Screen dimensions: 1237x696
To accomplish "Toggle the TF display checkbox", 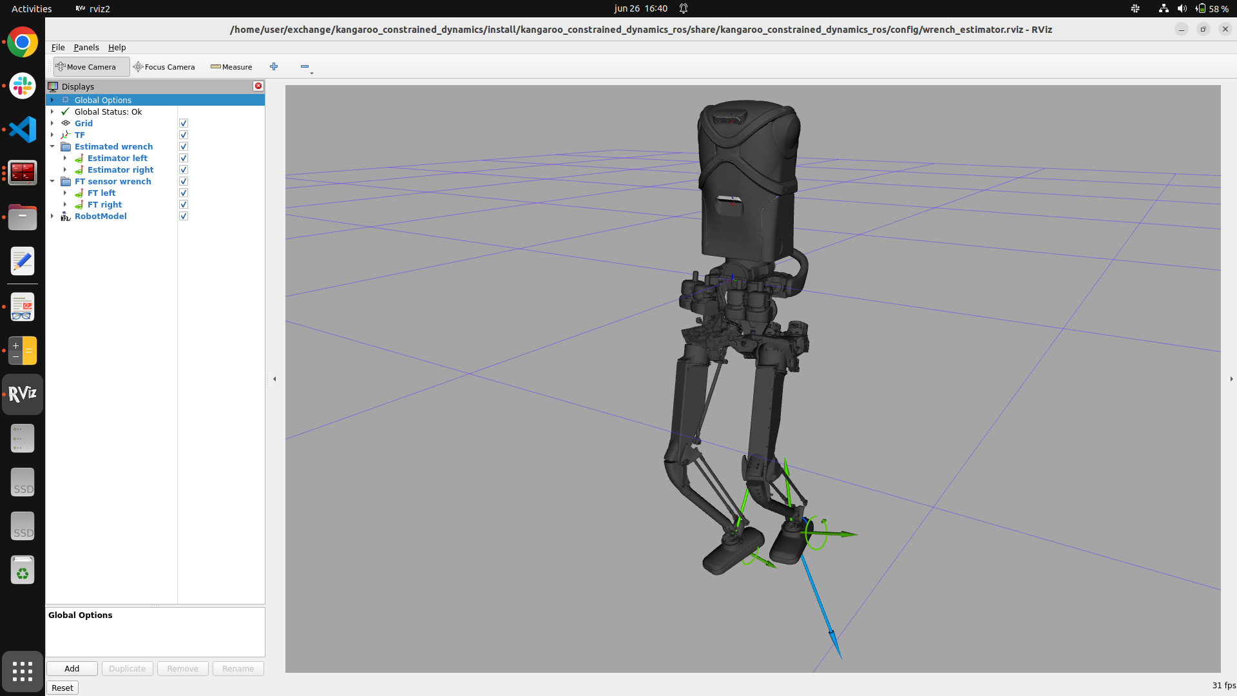I will click(x=184, y=135).
